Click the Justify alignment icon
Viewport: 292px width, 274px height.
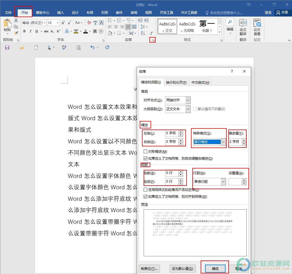pos(128,27)
